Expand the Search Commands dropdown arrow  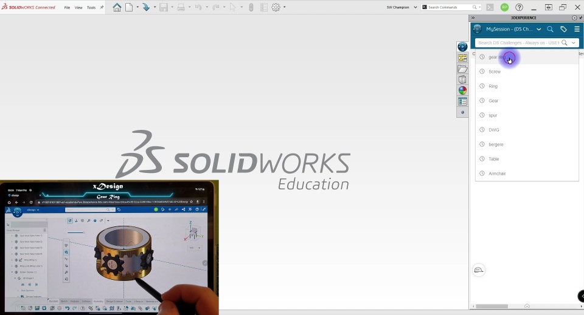pos(480,7)
